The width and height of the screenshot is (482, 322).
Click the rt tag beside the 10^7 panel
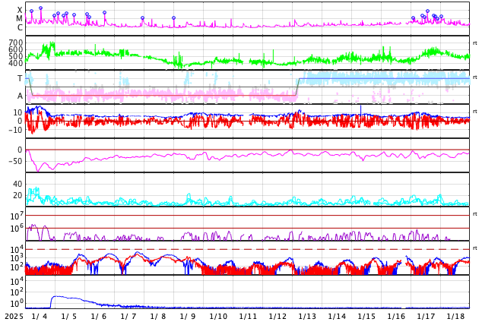[x=474, y=213]
